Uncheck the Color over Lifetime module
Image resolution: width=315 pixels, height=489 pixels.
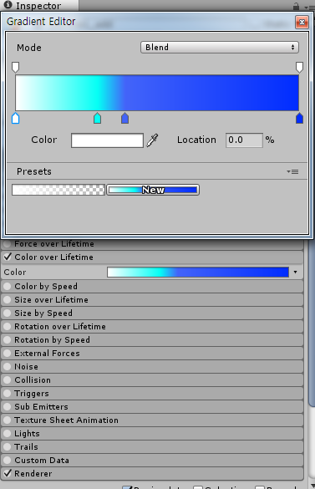click(x=8, y=257)
